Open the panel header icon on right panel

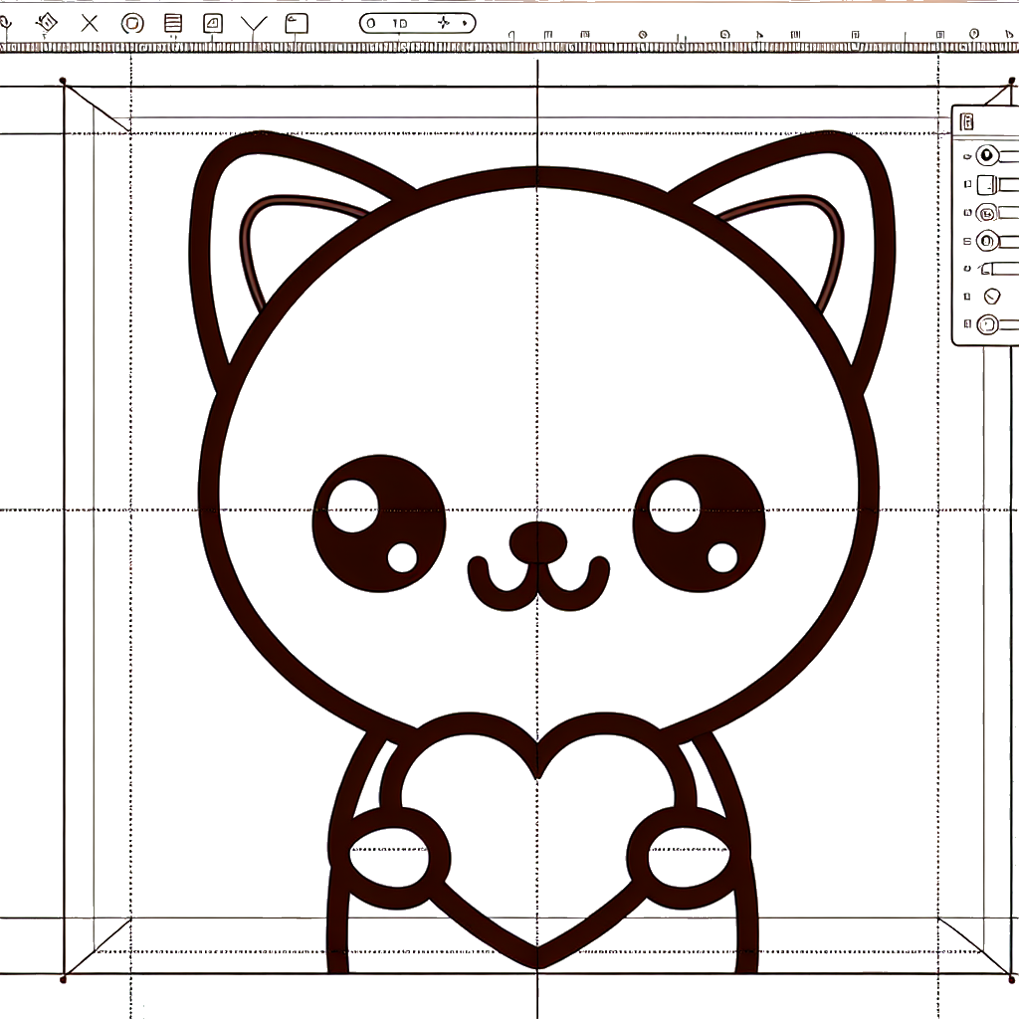point(968,121)
